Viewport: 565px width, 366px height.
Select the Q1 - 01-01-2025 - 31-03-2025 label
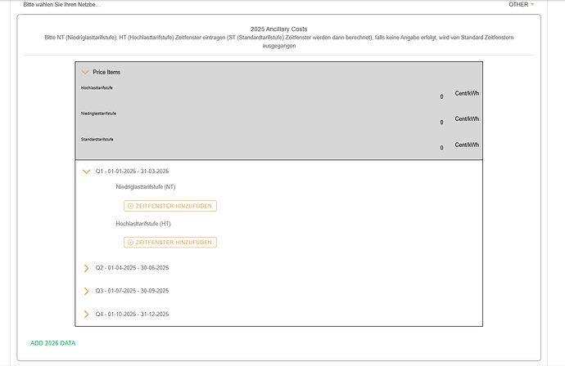click(132, 171)
